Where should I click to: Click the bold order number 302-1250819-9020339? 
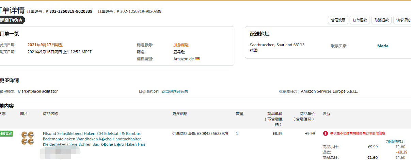coord(71,11)
